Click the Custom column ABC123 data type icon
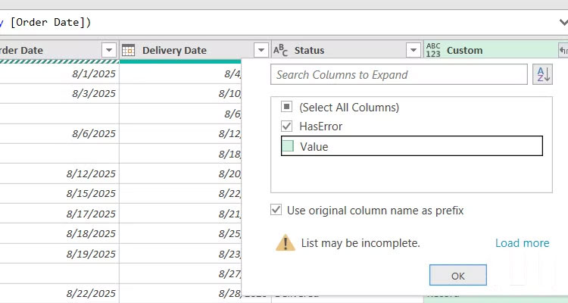The width and height of the screenshot is (568, 303). click(433, 50)
